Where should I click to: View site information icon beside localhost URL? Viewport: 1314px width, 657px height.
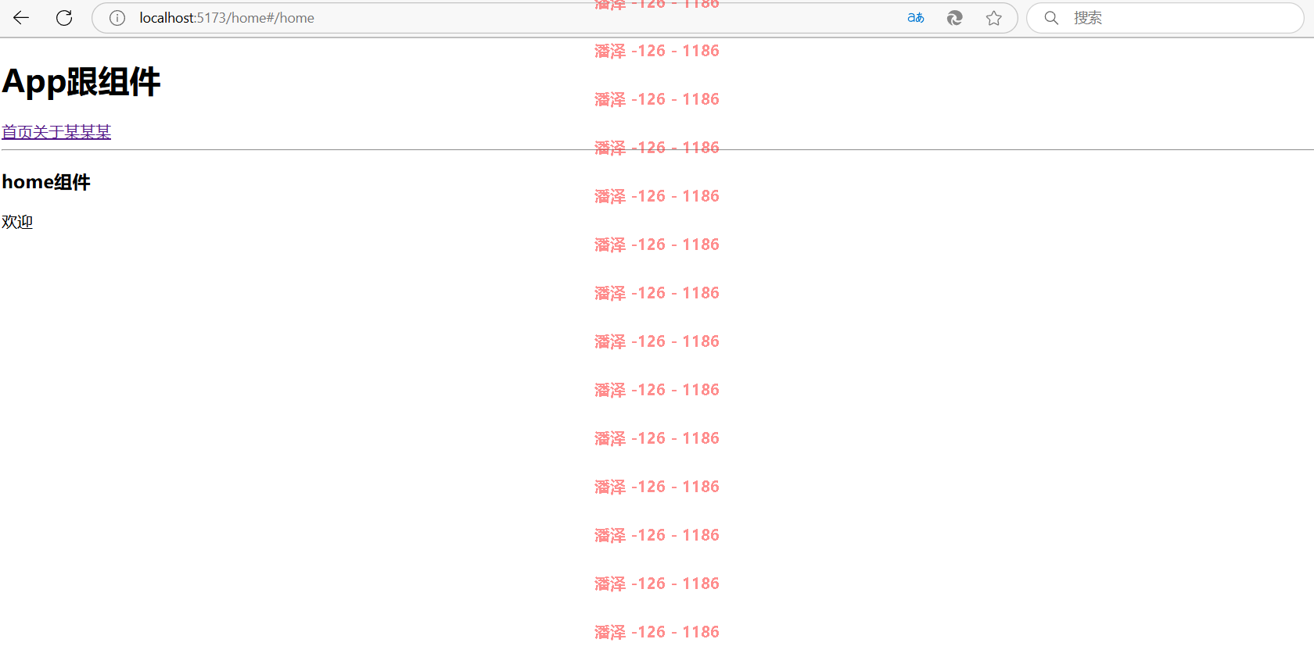[x=117, y=18]
